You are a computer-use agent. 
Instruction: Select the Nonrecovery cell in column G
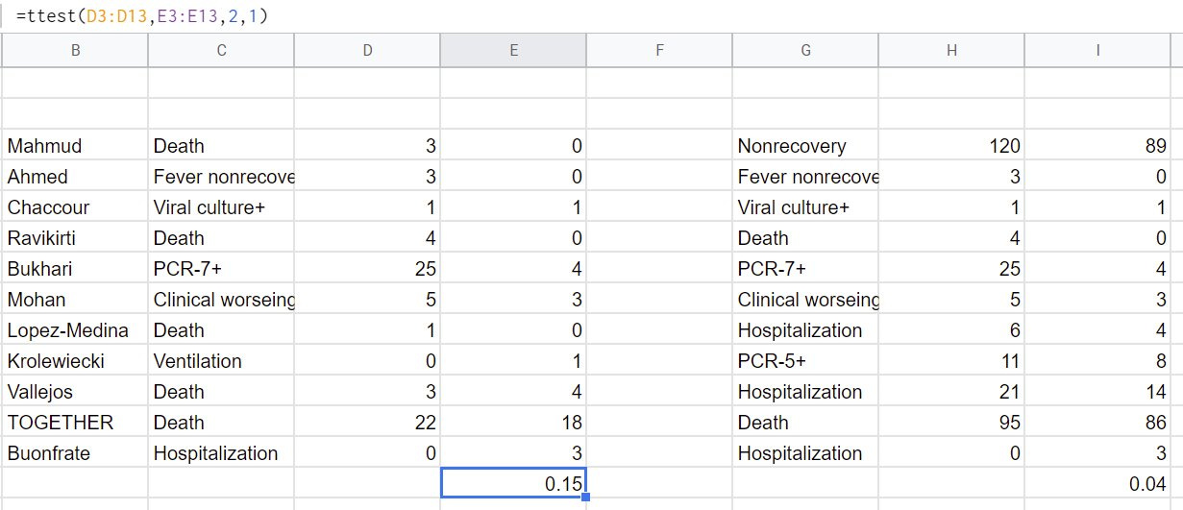point(805,146)
